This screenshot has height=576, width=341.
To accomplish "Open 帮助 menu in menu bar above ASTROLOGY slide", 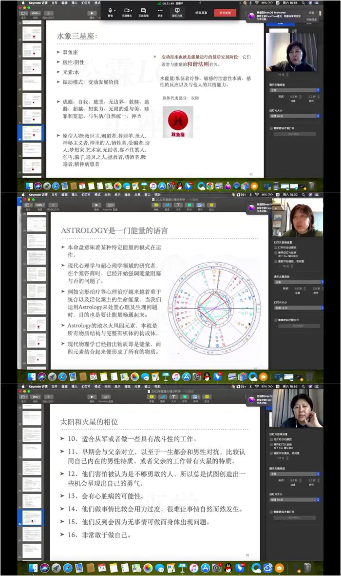I will (x=157, y=194).
